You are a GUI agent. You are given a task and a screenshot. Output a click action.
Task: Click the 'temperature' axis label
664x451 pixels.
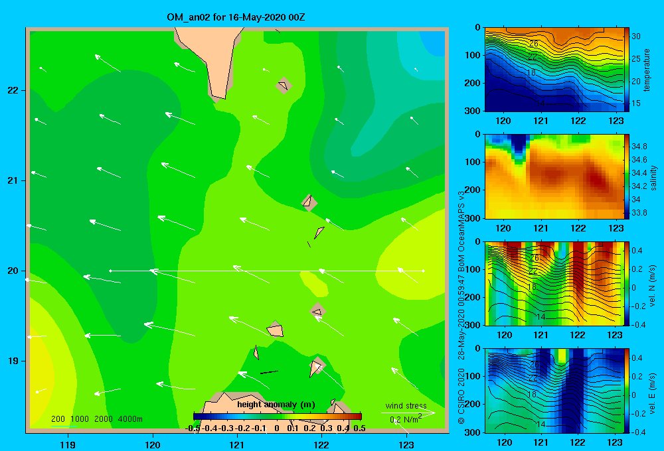coord(647,70)
